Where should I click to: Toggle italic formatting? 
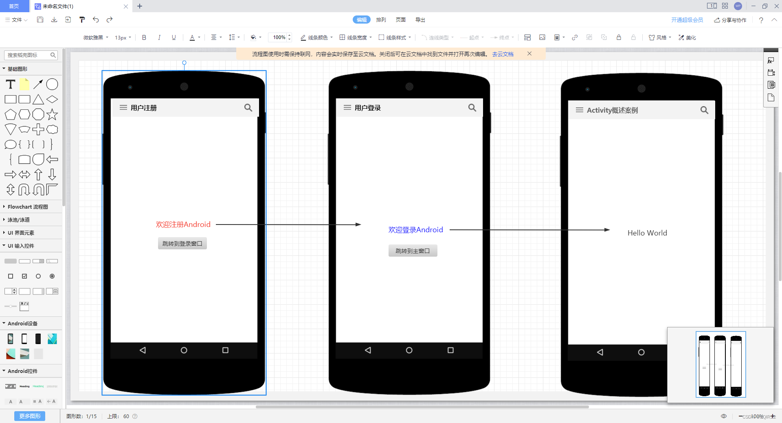pyautogui.click(x=159, y=37)
